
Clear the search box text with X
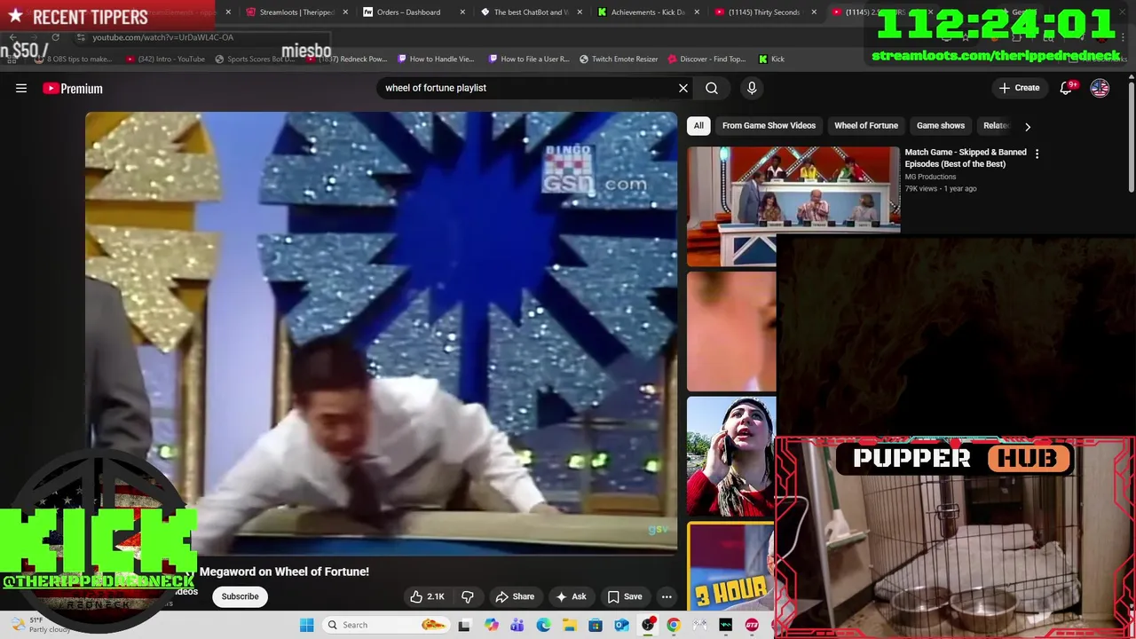pyautogui.click(x=683, y=88)
